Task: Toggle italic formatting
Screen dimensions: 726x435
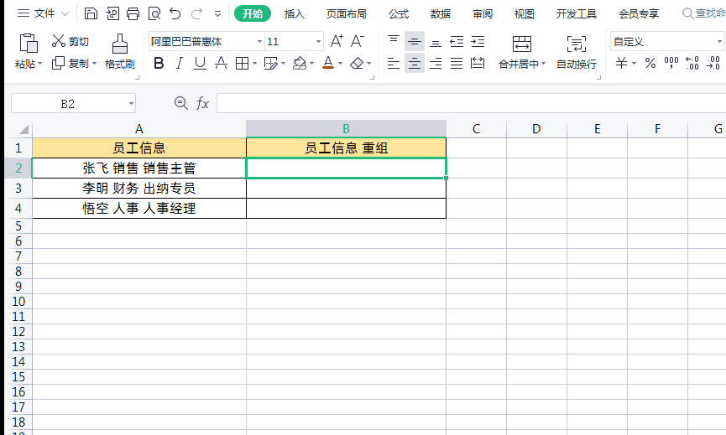Action: coord(179,63)
